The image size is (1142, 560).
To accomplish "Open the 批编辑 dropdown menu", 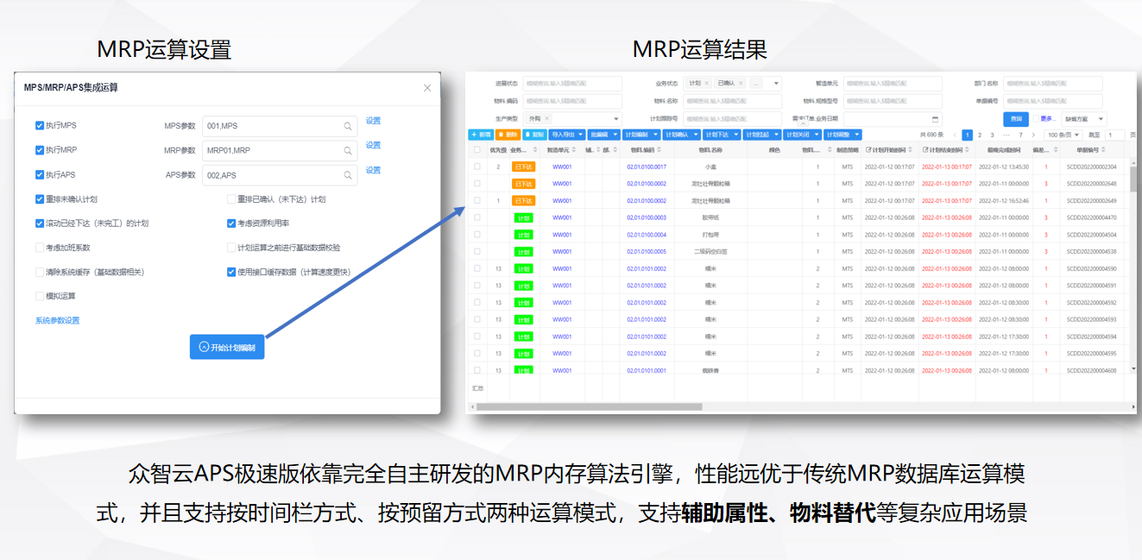I will point(604,135).
